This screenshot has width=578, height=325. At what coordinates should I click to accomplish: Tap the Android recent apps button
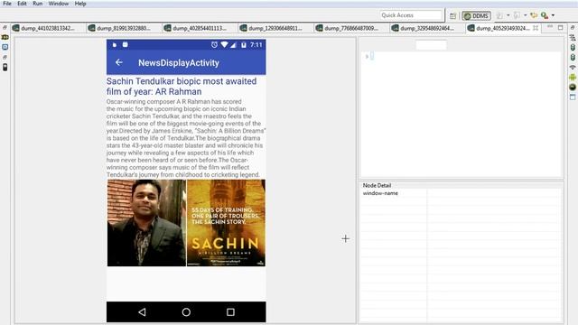click(230, 312)
